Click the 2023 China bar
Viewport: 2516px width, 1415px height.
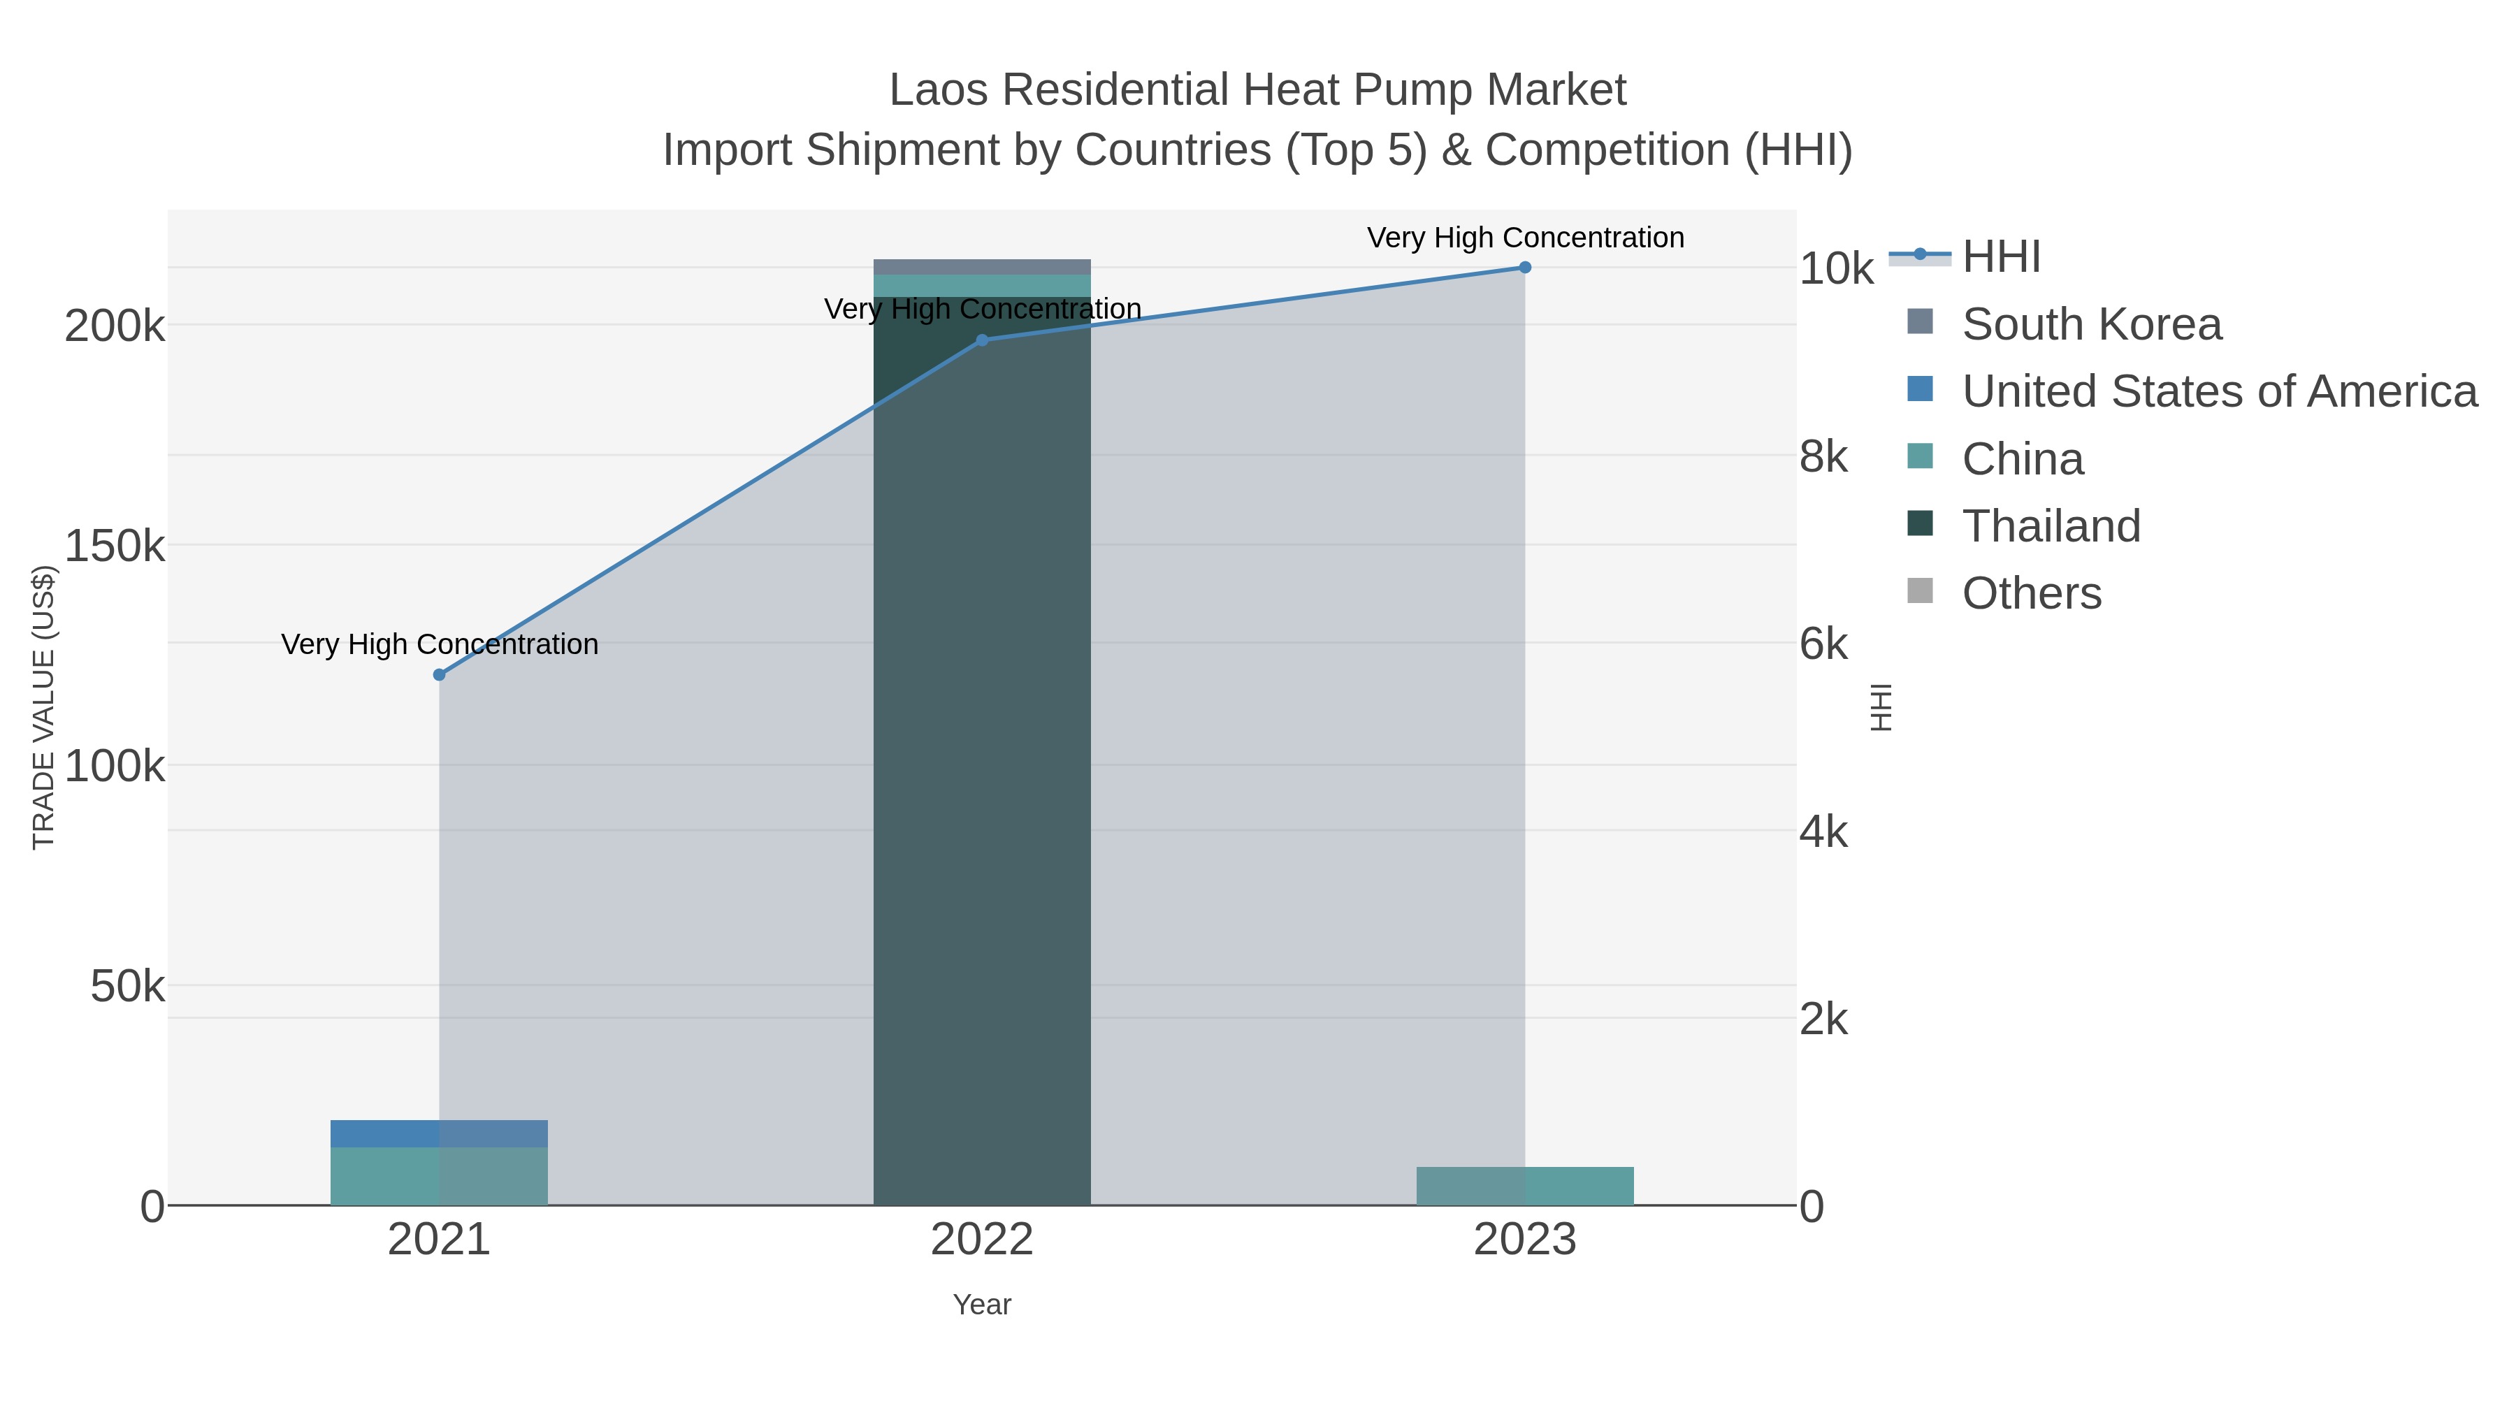[x=1525, y=1187]
